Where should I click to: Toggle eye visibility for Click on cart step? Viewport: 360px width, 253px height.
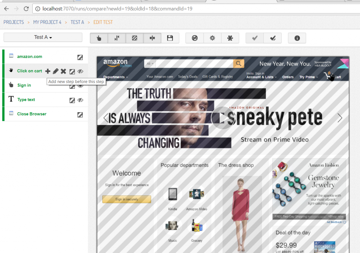[x=81, y=71]
